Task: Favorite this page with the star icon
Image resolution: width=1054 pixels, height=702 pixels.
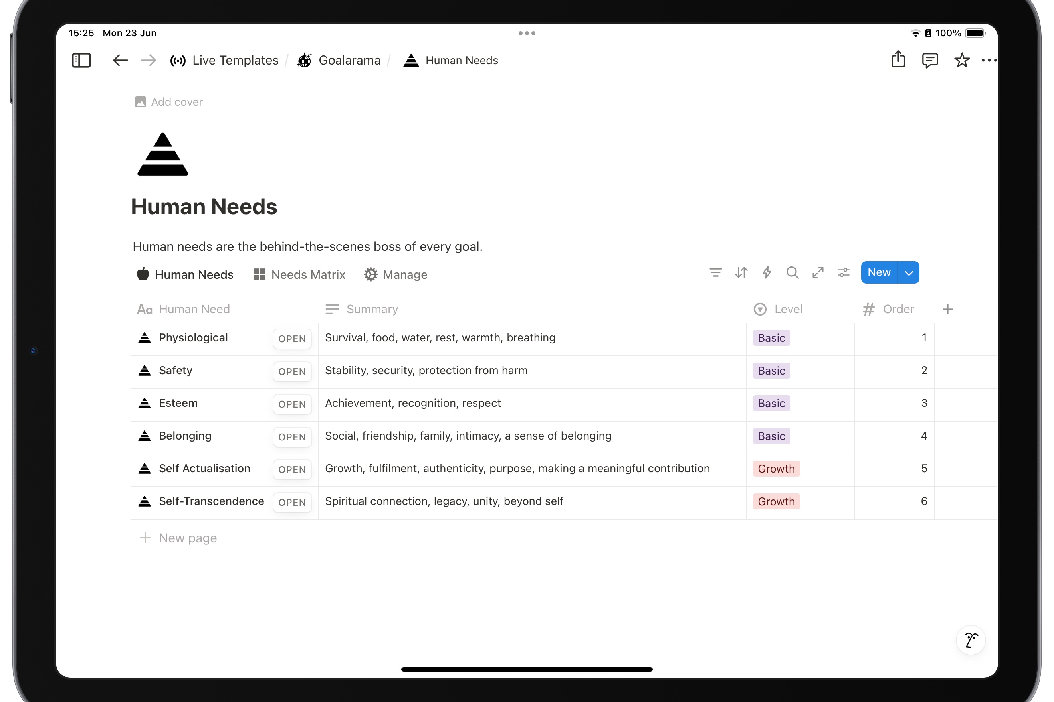Action: (x=962, y=61)
